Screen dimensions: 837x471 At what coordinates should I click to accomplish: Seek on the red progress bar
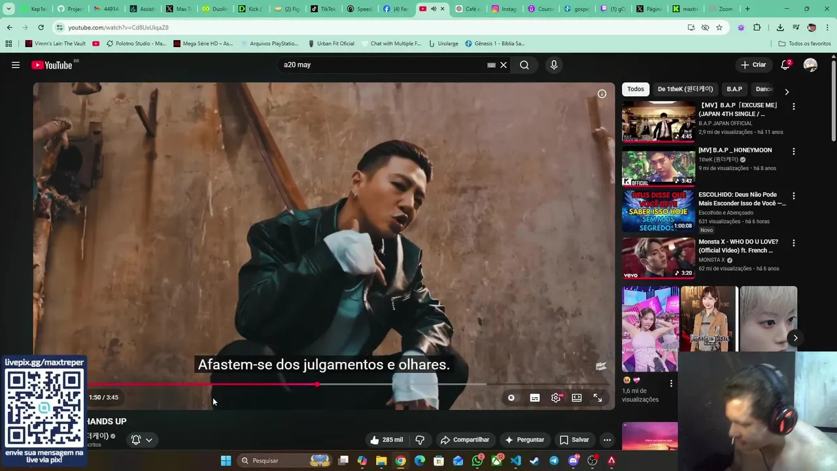click(203, 384)
